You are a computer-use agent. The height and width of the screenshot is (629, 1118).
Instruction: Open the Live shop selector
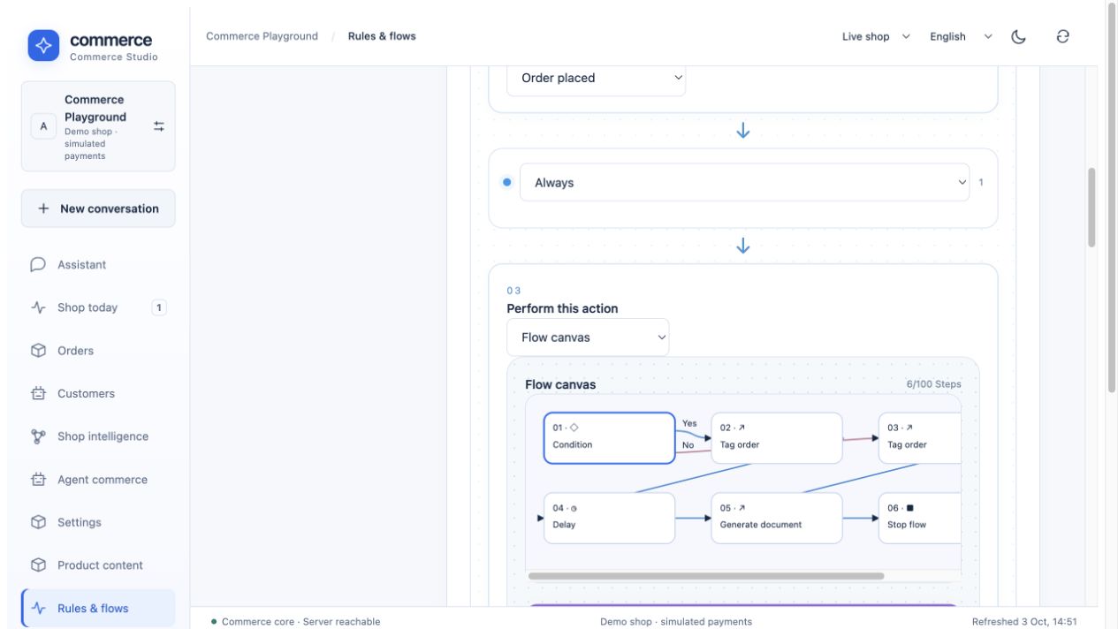pyautogui.click(x=876, y=36)
